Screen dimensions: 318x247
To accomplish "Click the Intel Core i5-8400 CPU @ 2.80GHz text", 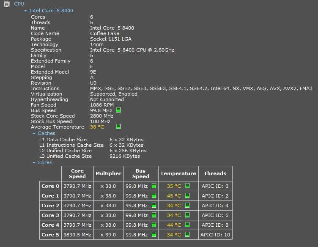I will [x=132, y=50].
